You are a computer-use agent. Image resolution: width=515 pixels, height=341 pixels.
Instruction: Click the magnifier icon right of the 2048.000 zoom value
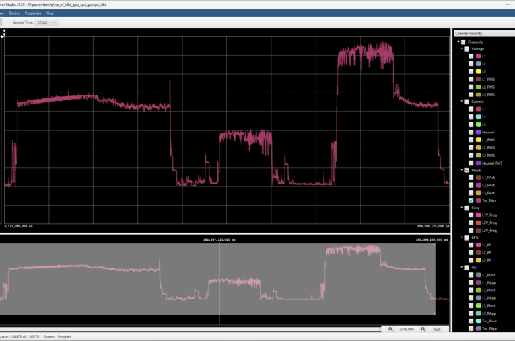point(423,329)
